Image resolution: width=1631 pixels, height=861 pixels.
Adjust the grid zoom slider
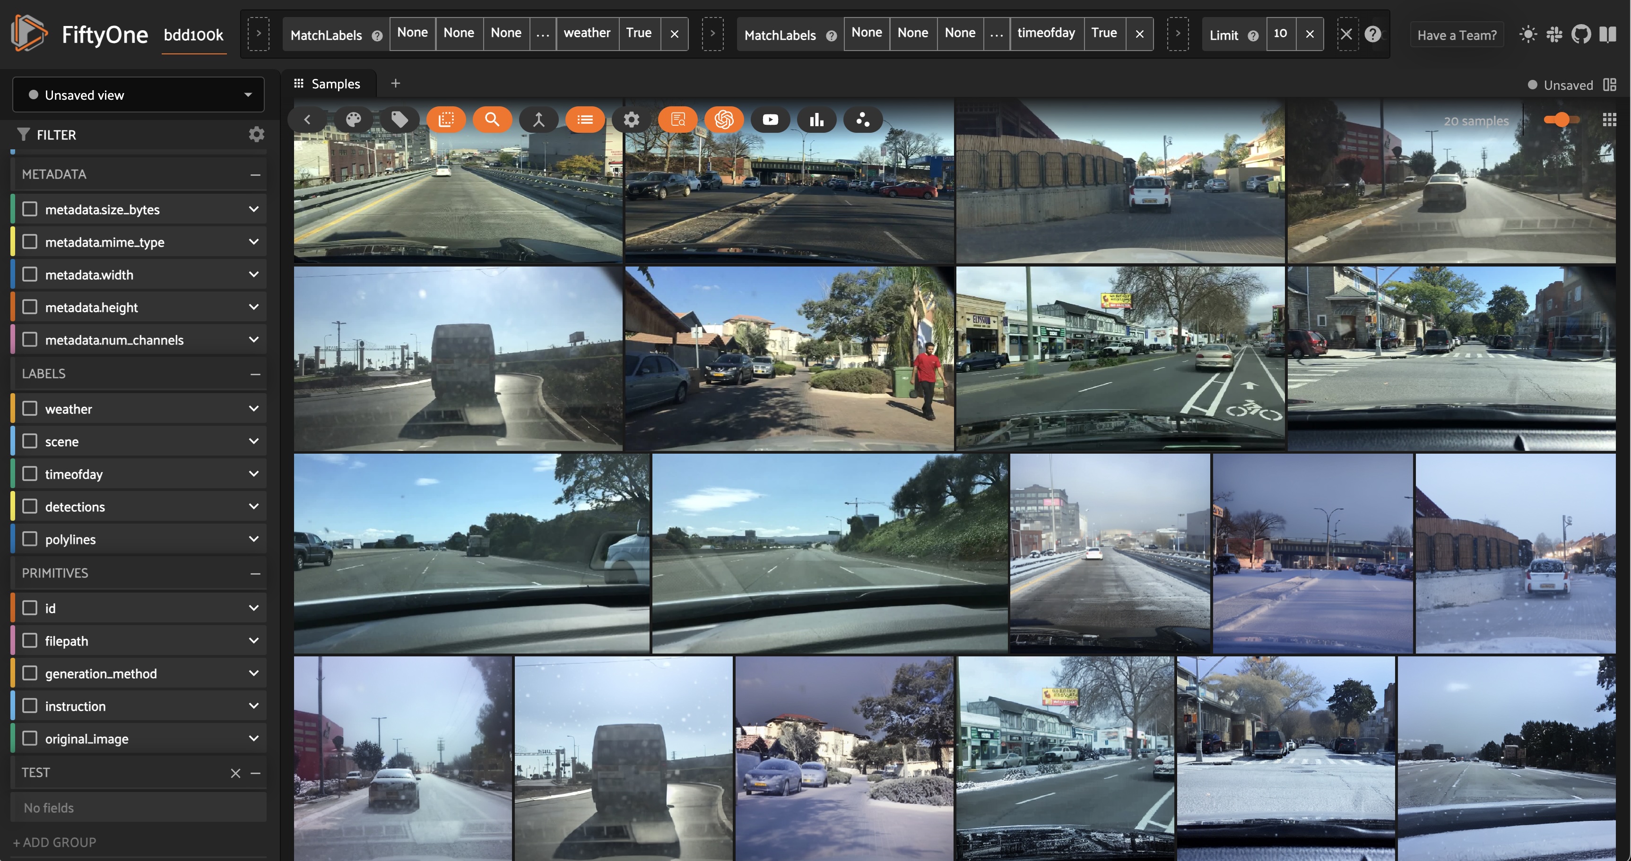[x=1562, y=120]
